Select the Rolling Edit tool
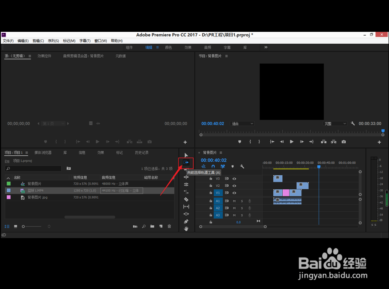 (x=186, y=185)
